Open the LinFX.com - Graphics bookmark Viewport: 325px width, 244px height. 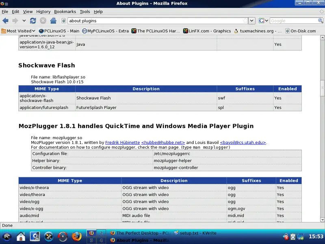(207, 31)
